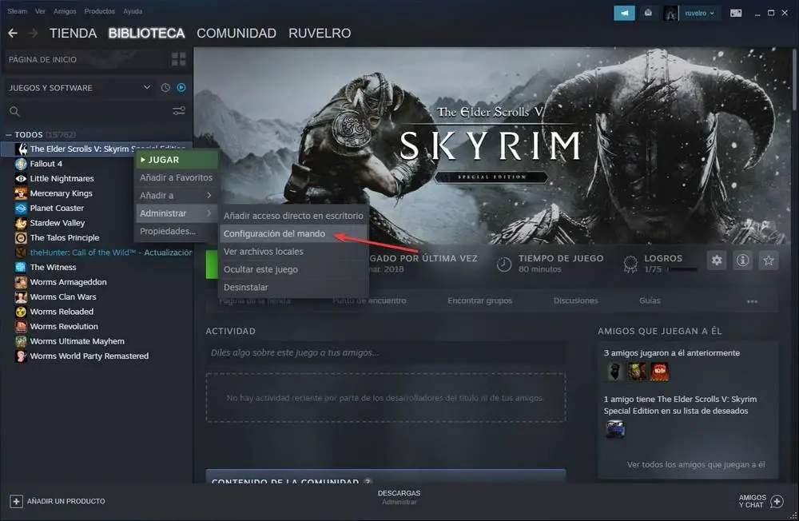Collapse the TODOS games category

point(9,134)
